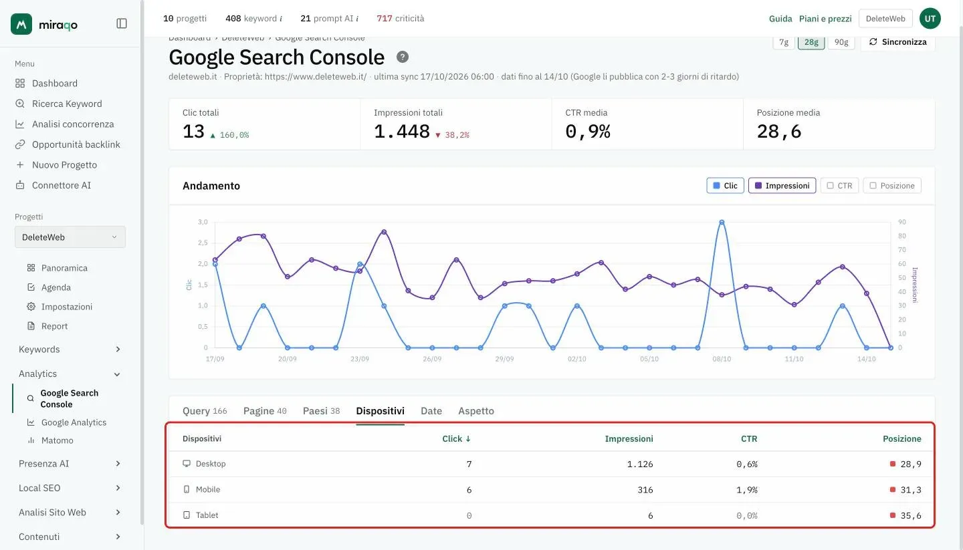Switch to the Date tab

click(x=431, y=411)
